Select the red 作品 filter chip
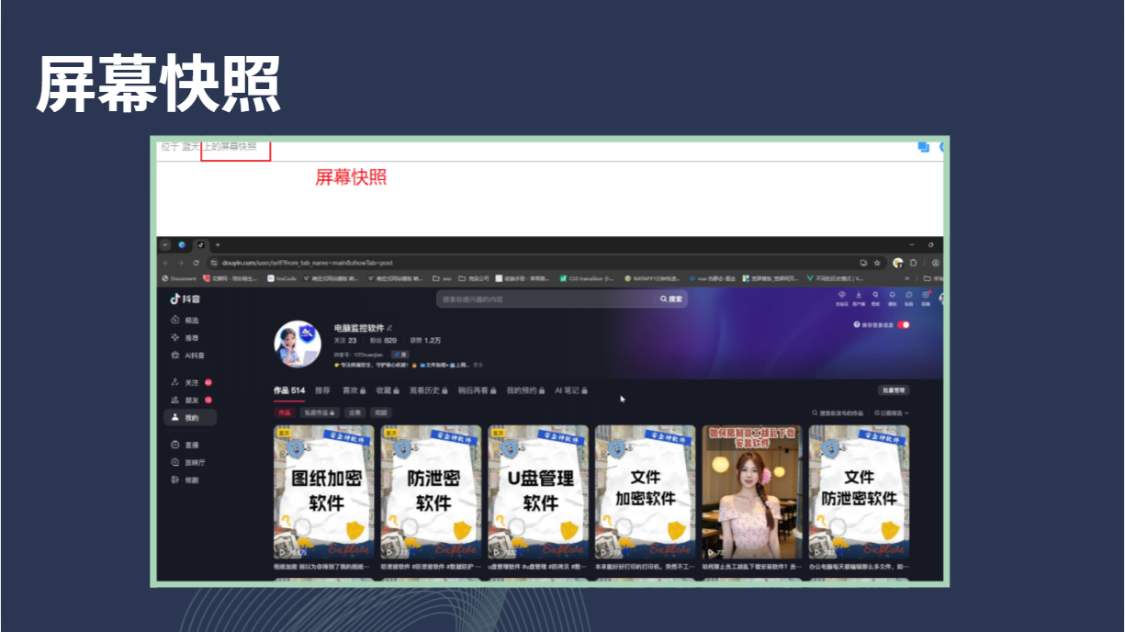The width and height of the screenshot is (1125, 632). tap(285, 412)
